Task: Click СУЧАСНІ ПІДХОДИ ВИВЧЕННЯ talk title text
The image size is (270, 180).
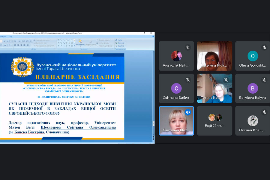Action: (x=62, y=109)
